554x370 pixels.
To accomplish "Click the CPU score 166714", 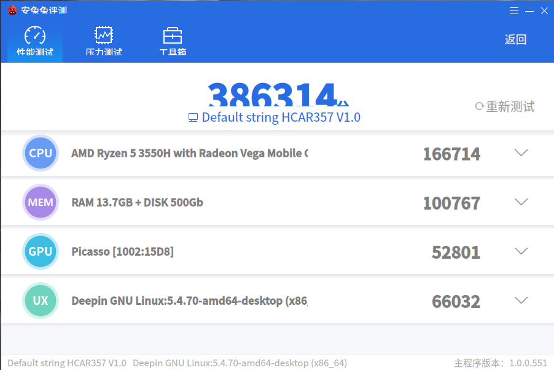I will (x=452, y=154).
